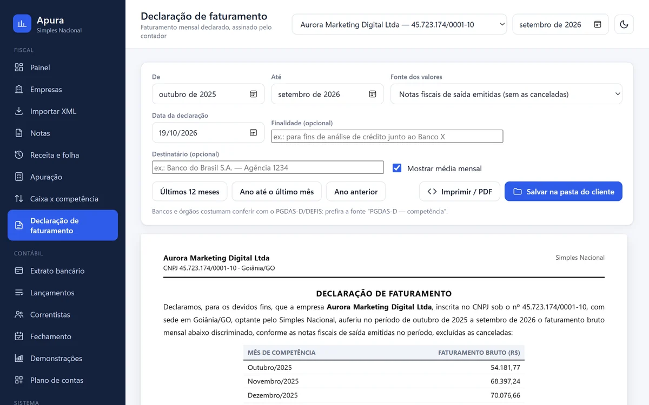649x405 pixels.
Task: Click Imprimir / PDF button
Action: pyautogui.click(x=460, y=192)
